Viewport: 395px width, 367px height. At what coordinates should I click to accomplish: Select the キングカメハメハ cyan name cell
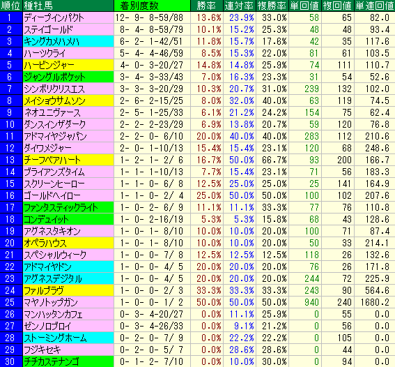click(68, 41)
